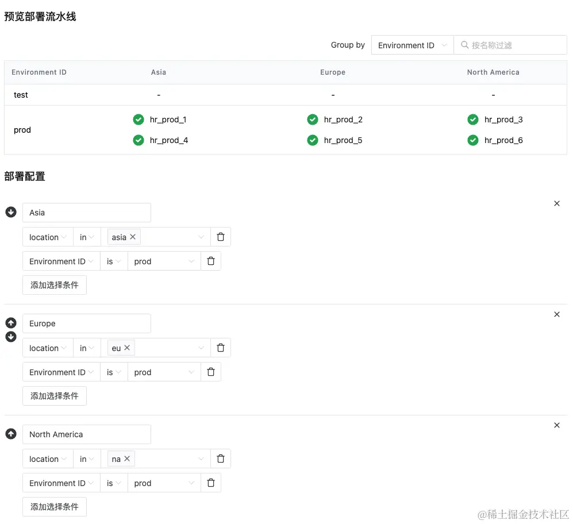573x524 pixels.
Task: Select hr_prod_2 in the Europe column
Action: click(343, 120)
